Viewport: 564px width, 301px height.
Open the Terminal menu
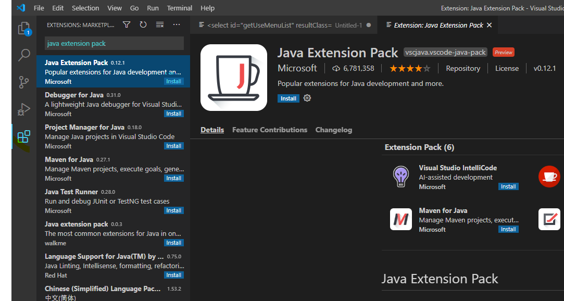pyautogui.click(x=180, y=8)
